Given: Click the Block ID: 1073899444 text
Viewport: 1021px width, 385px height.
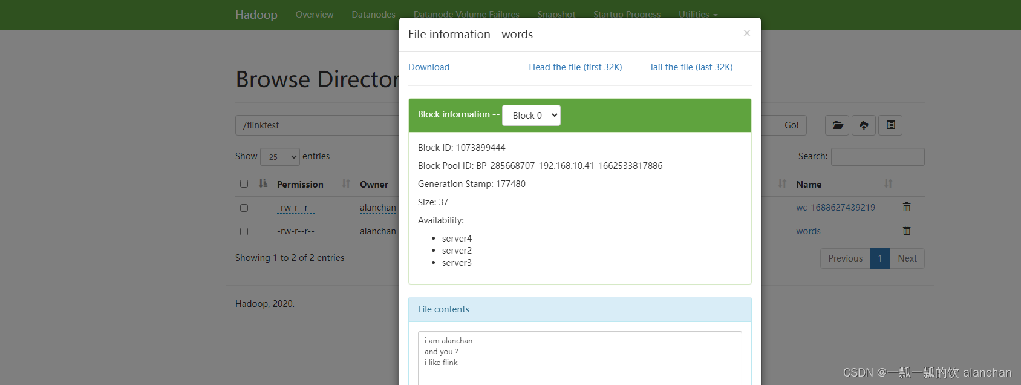Looking at the screenshot, I should [462, 148].
